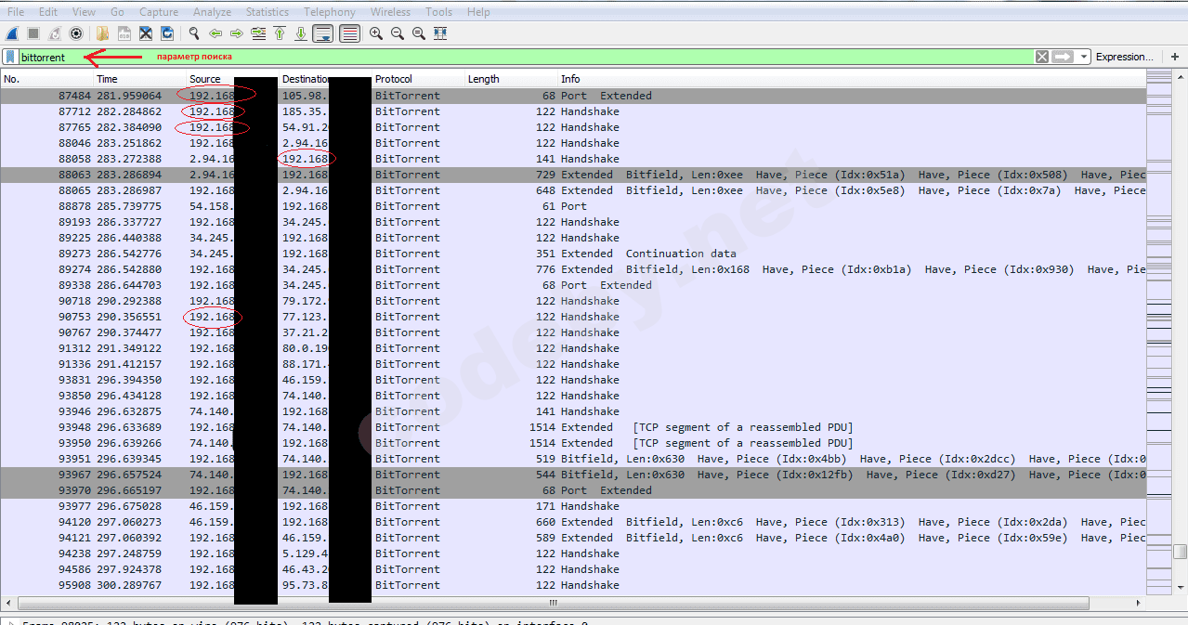Click the Zoom in toolbar icon
This screenshot has height=625, width=1188.
(376, 33)
